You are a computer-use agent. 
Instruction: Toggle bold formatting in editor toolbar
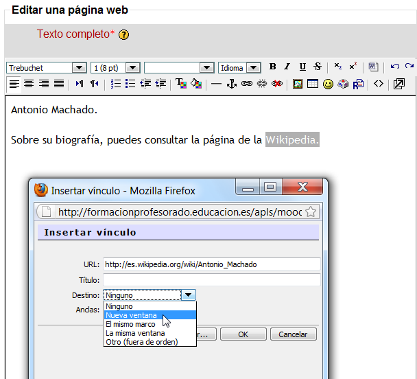pyautogui.click(x=272, y=67)
